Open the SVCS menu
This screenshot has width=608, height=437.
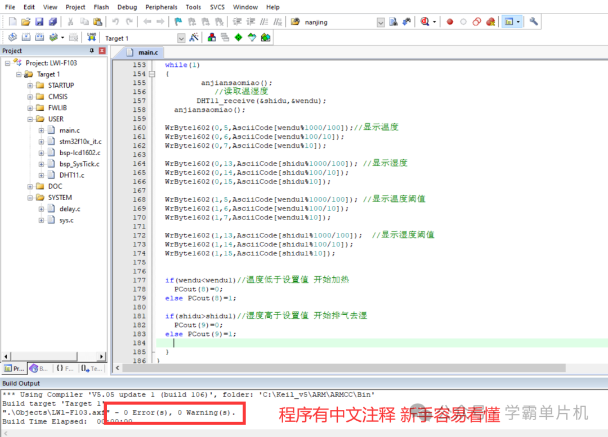(217, 7)
